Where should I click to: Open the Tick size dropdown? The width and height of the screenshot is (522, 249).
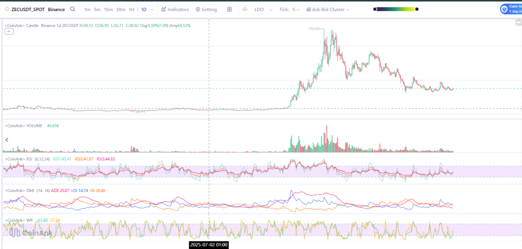coord(296,9)
